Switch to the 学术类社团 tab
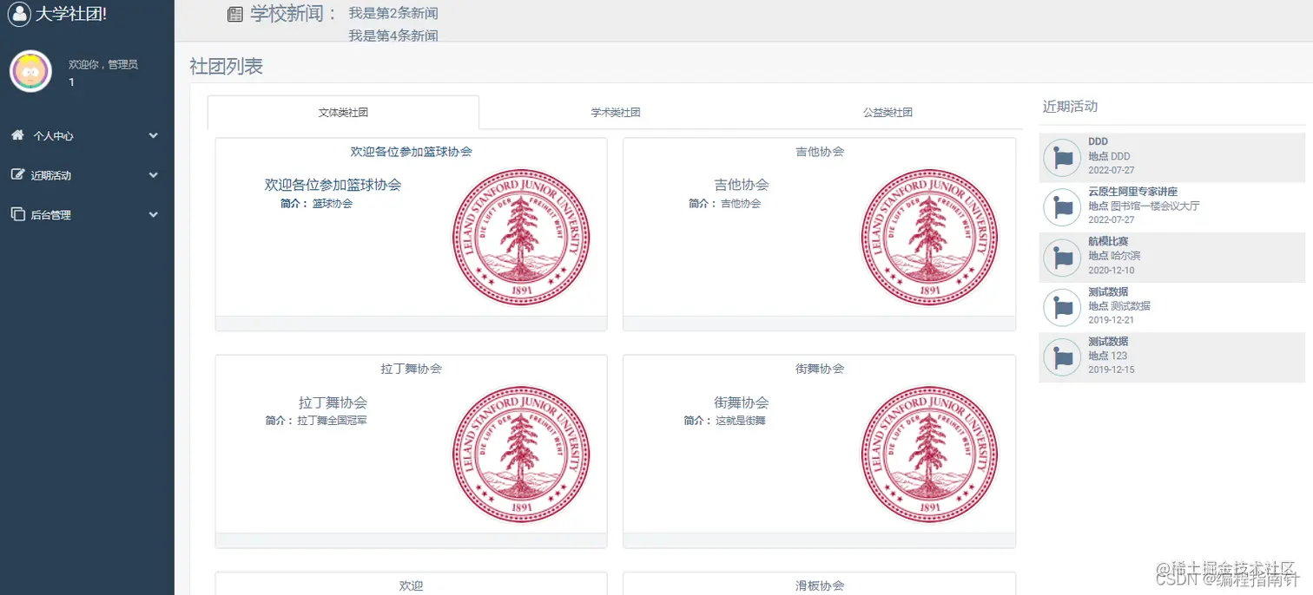Screen dimensions: 1313x595 (x=616, y=113)
